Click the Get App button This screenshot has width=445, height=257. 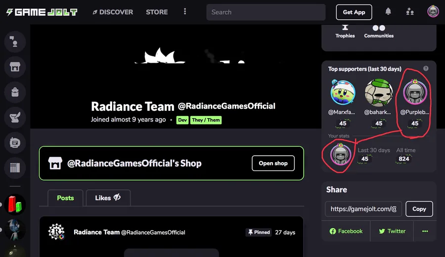click(x=354, y=12)
